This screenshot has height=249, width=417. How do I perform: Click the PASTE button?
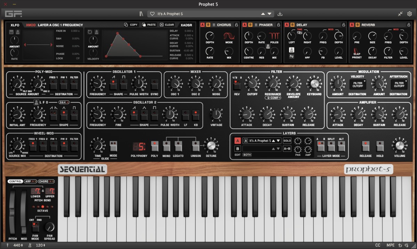click(x=149, y=25)
